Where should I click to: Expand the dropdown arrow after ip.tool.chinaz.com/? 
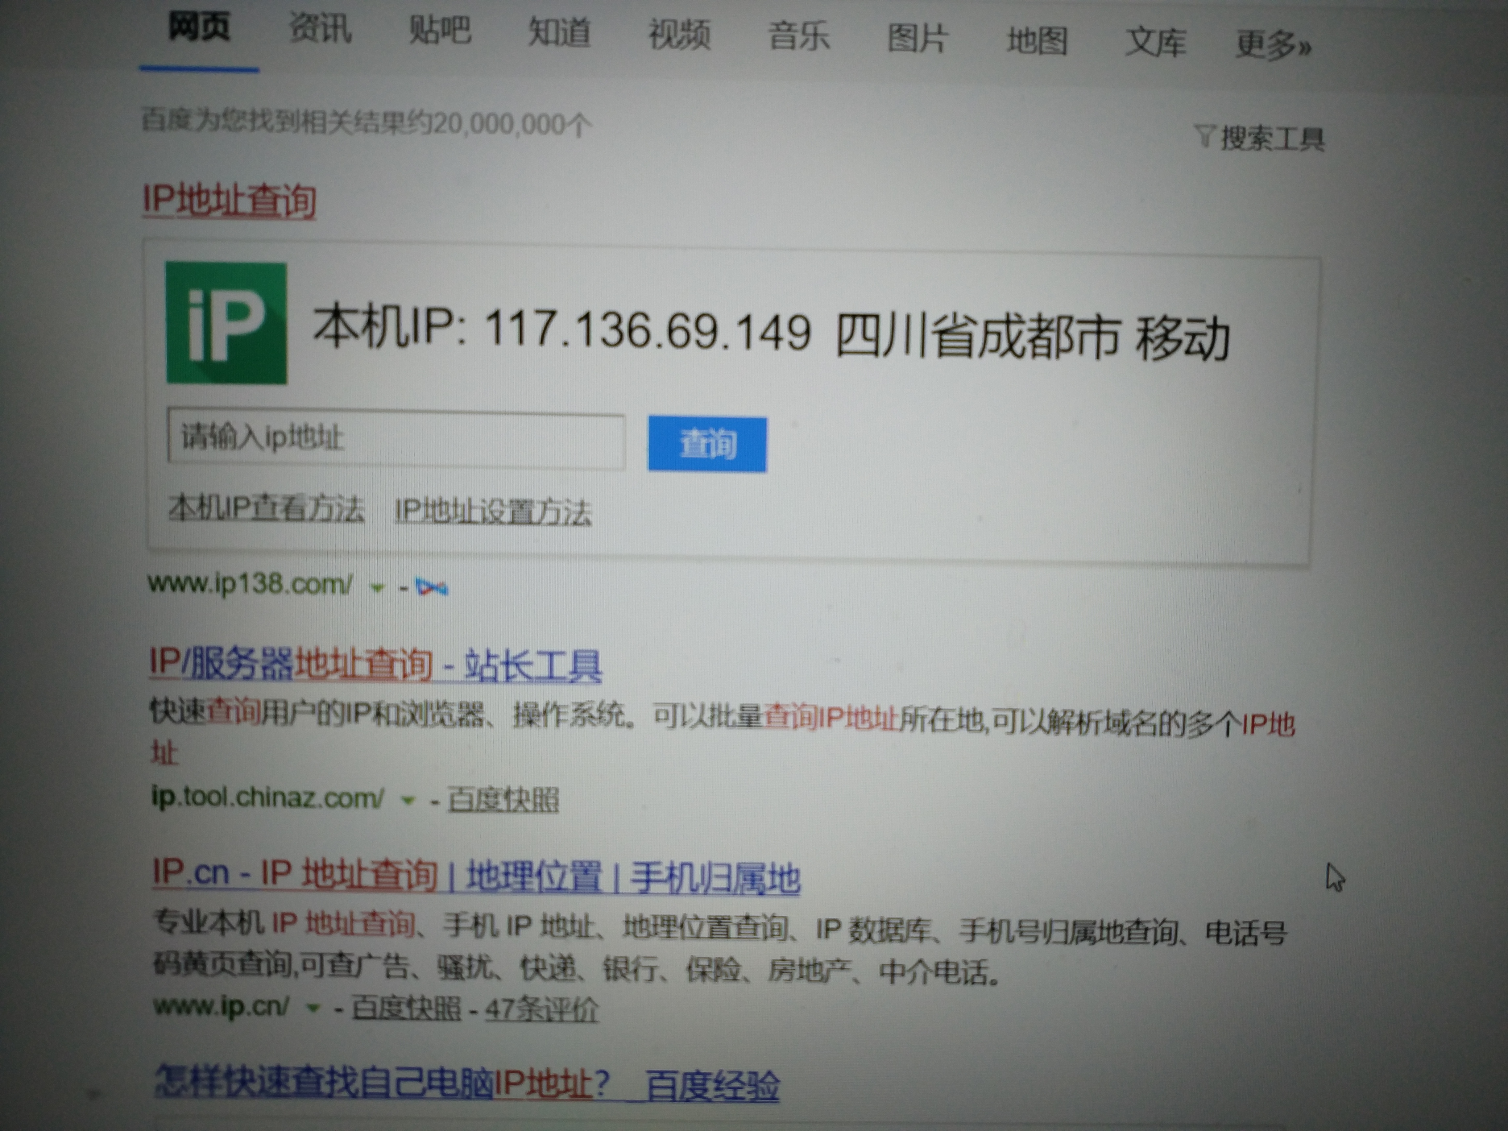[408, 800]
